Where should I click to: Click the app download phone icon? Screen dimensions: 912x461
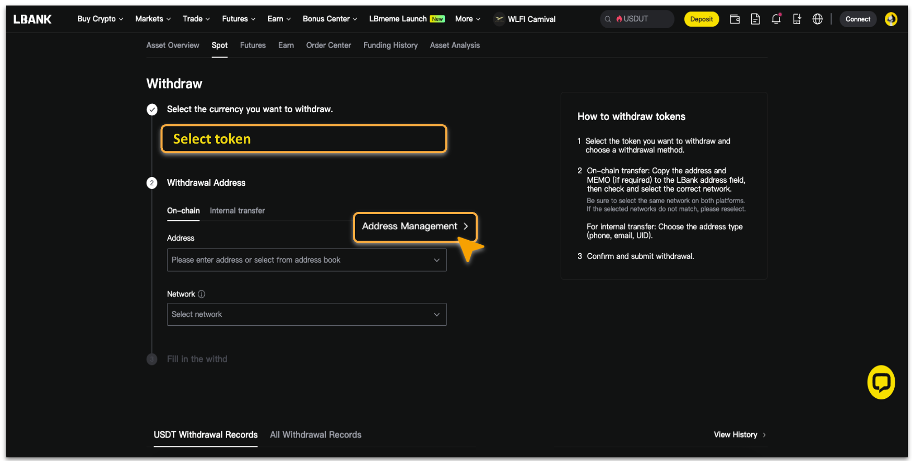(797, 19)
